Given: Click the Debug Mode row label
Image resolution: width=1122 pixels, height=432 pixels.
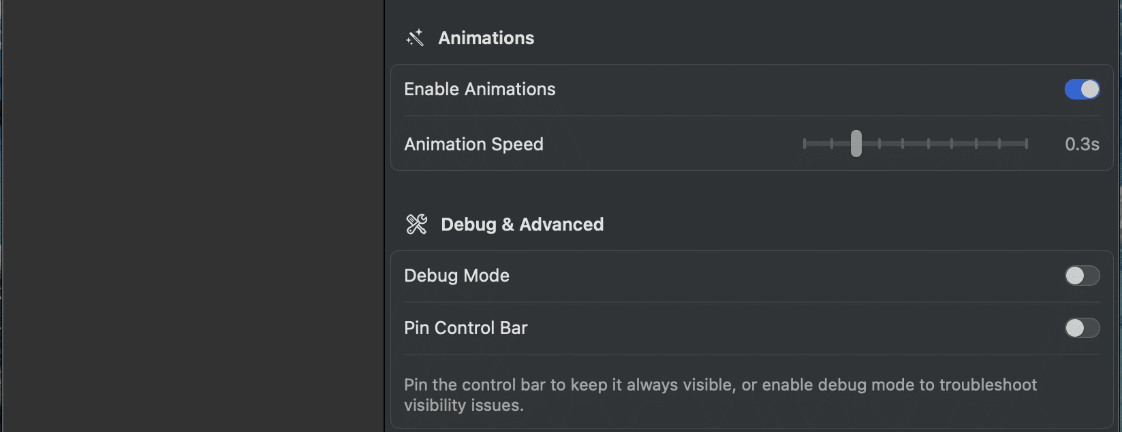Looking at the screenshot, I should click(x=456, y=276).
